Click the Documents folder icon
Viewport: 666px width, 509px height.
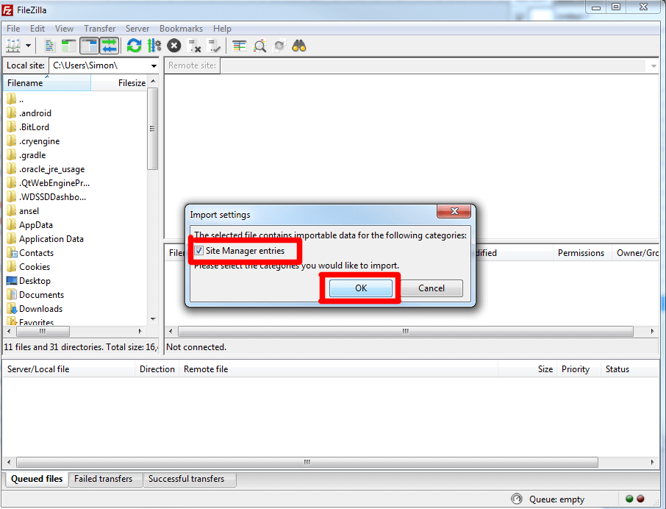pyautogui.click(x=12, y=295)
